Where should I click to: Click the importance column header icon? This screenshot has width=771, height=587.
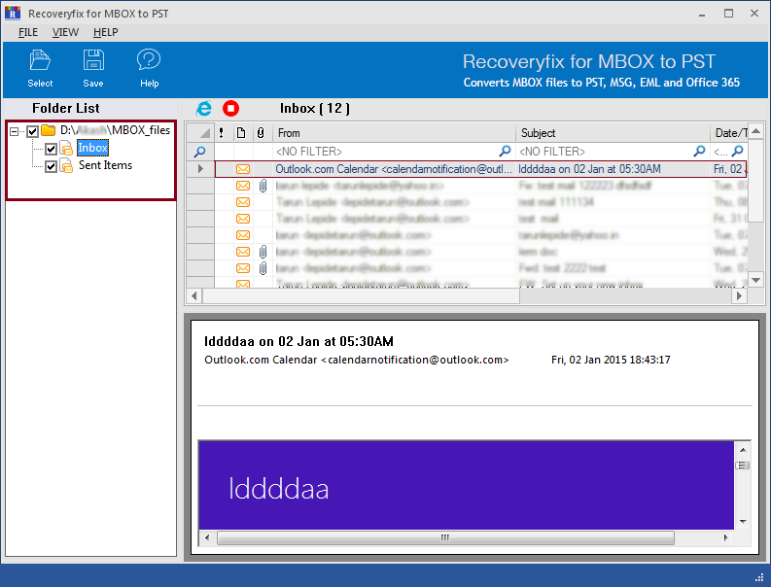[x=222, y=133]
